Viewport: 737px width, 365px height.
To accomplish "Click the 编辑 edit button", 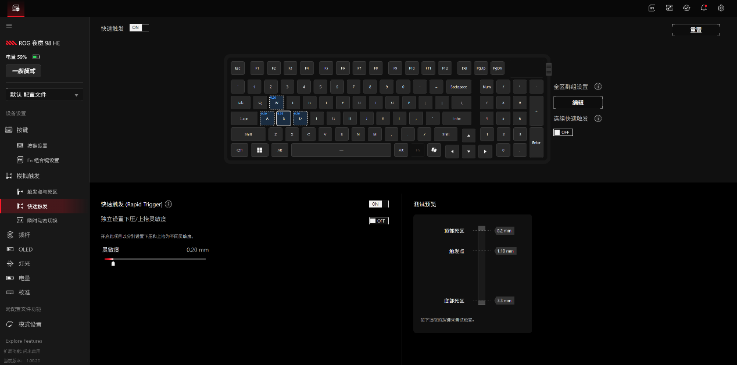I will pyautogui.click(x=578, y=103).
